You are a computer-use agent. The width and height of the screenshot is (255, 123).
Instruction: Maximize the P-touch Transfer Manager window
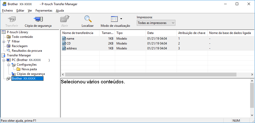point(237,4)
